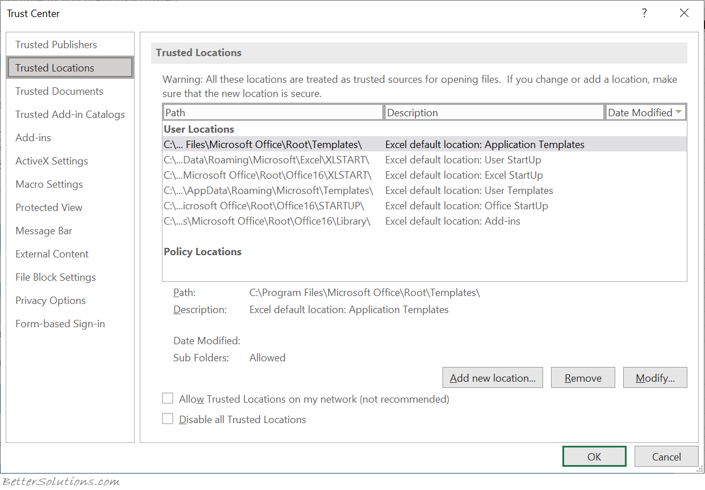
Task: Click the Modify button
Action: tap(655, 377)
